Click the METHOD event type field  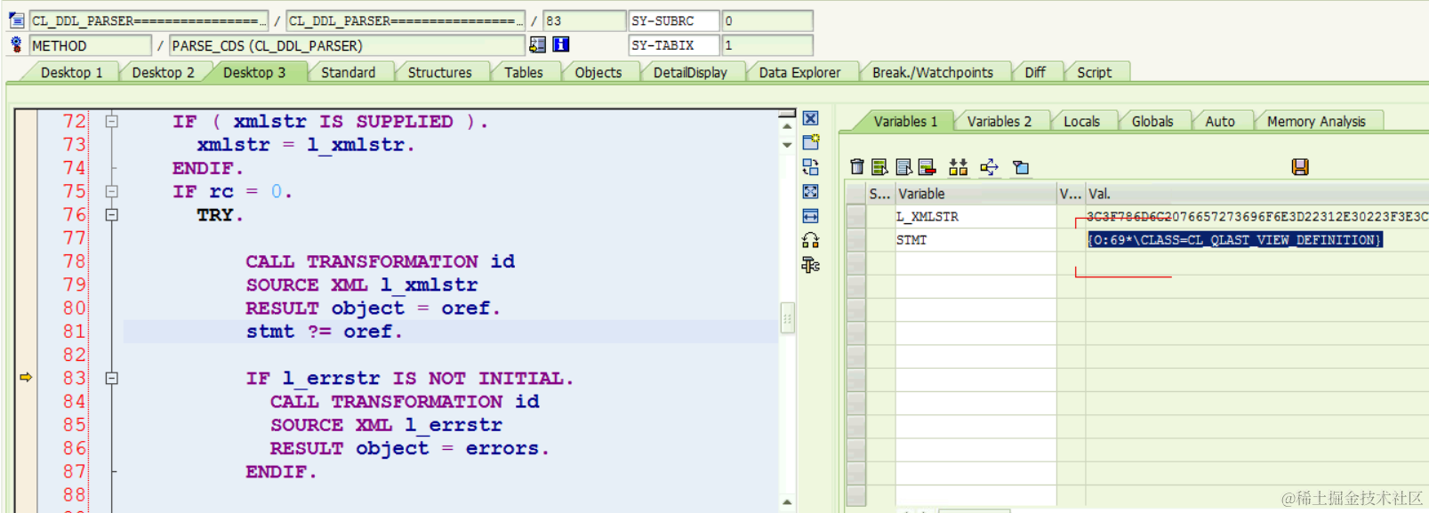pos(90,45)
